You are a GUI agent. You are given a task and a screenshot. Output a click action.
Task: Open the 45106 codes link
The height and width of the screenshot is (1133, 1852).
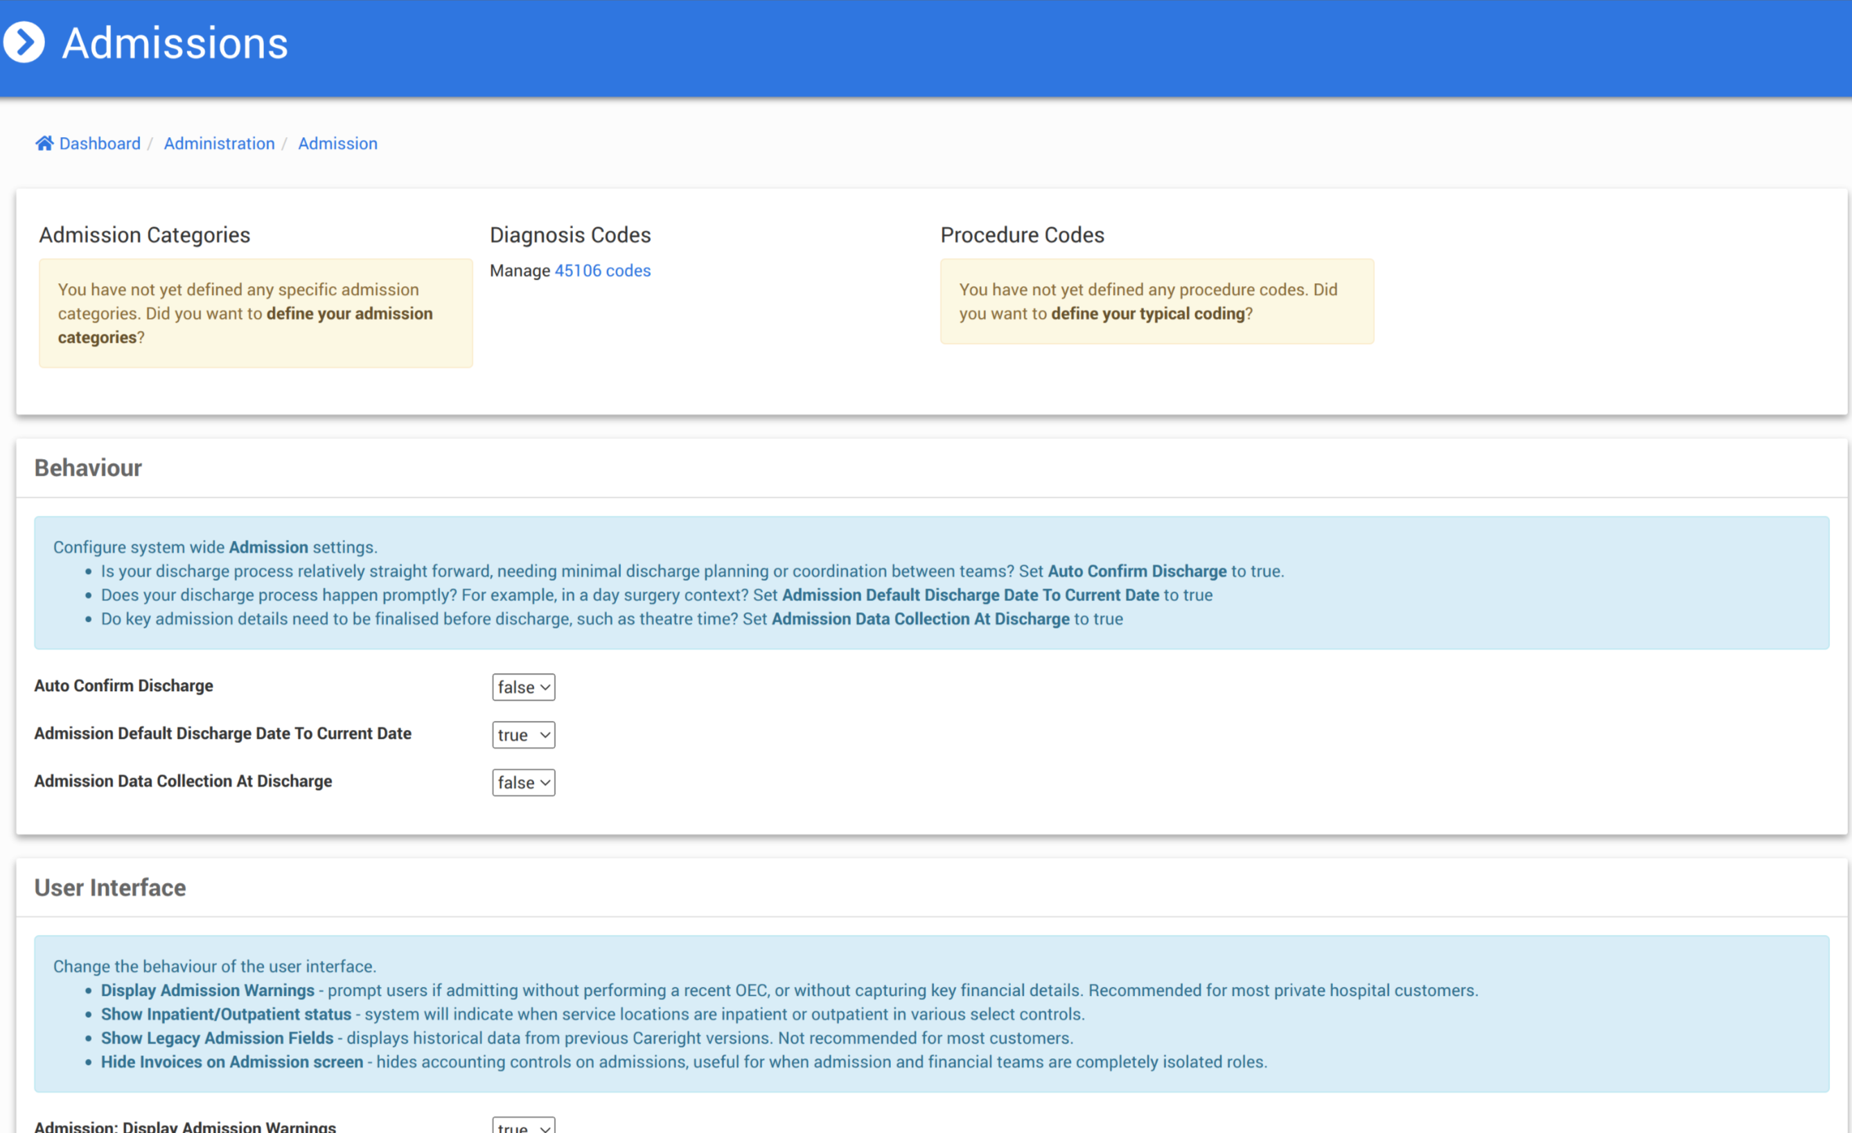(x=602, y=271)
